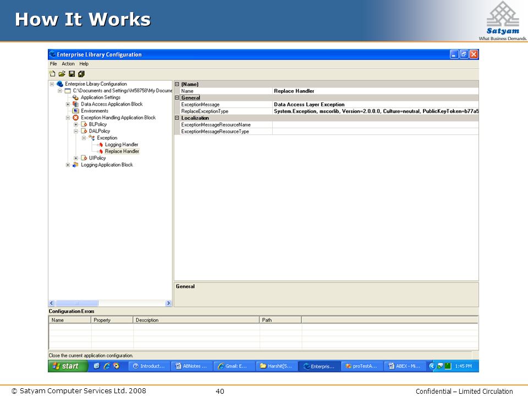Open the Action menu
The width and height of the screenshot is (528, 396).
pyautogui.click(x=68, y=64)
